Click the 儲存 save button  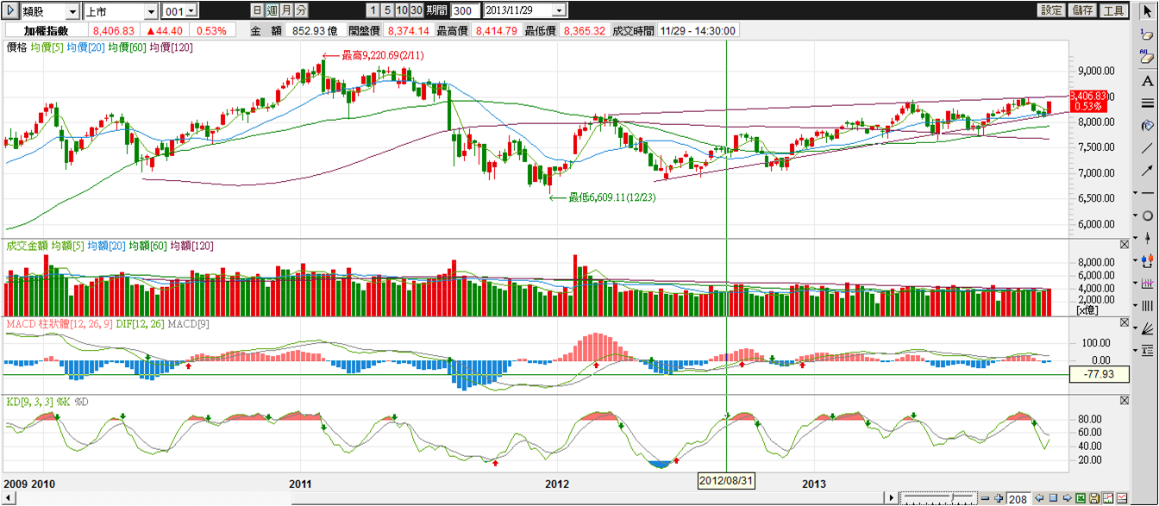[x=1082, y=10]
